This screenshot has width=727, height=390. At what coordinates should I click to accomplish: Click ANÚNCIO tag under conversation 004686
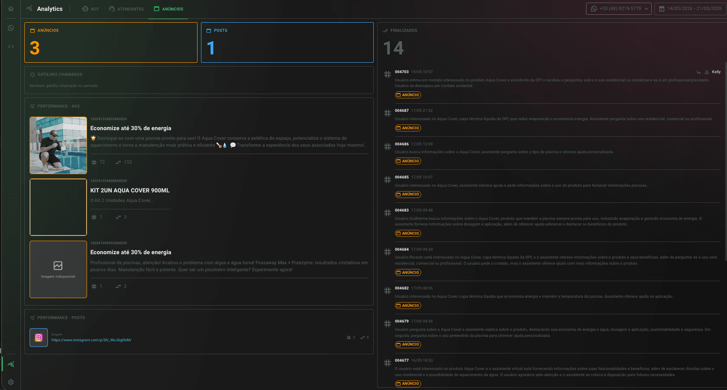pos(408,161)
